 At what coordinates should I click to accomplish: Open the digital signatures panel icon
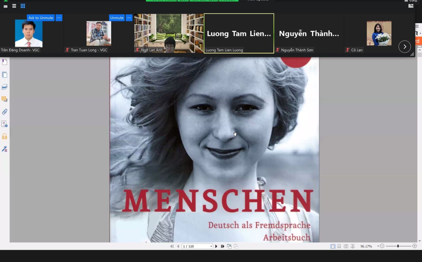click(4, 124)
